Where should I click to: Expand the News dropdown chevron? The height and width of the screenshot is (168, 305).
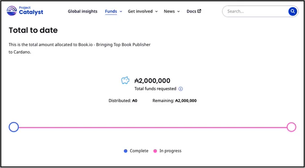click(x=179, y=12)
